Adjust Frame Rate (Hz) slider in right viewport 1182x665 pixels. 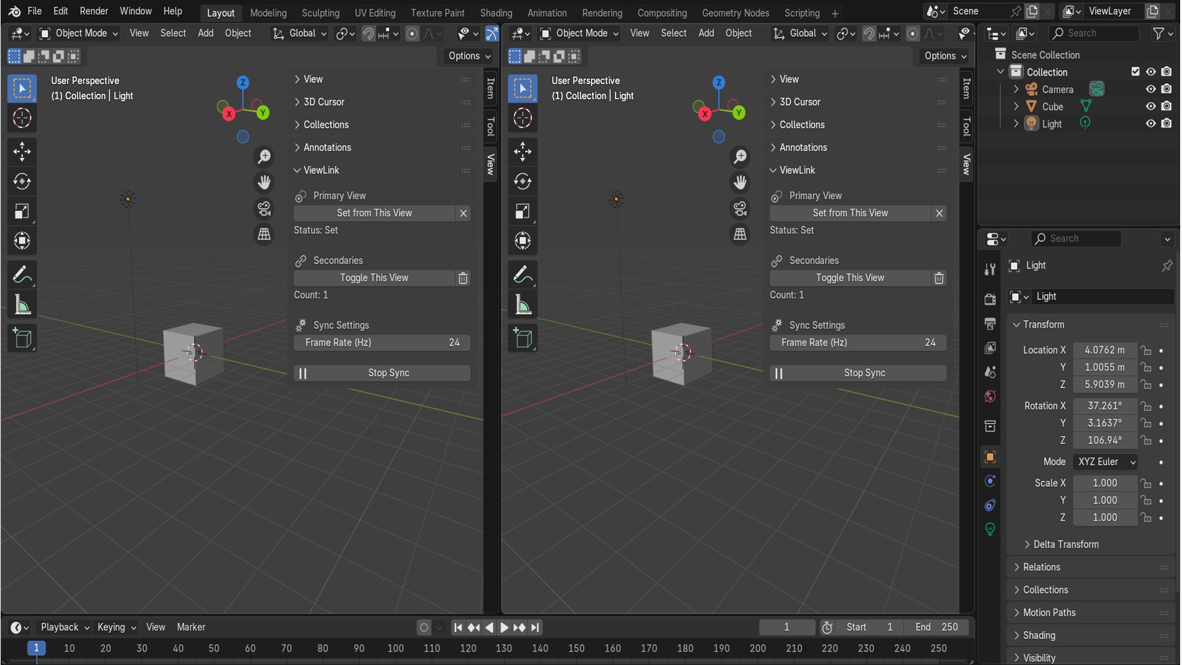858,343
